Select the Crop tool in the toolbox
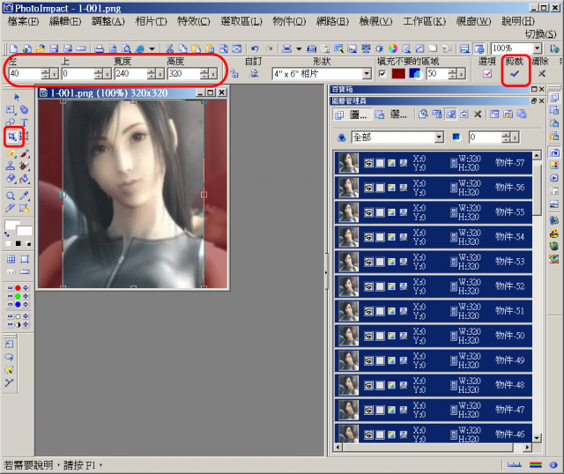This screenshot has width=564, height=474. (11, 136)
